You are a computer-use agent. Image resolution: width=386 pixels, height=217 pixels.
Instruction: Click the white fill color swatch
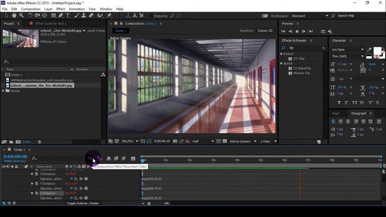pyautogui.click(x=377, y=51)
